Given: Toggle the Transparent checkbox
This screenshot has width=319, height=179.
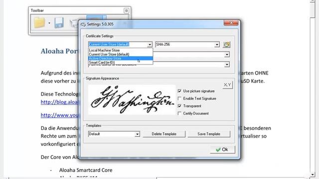Looking at the screenshot, I should 179,106.
